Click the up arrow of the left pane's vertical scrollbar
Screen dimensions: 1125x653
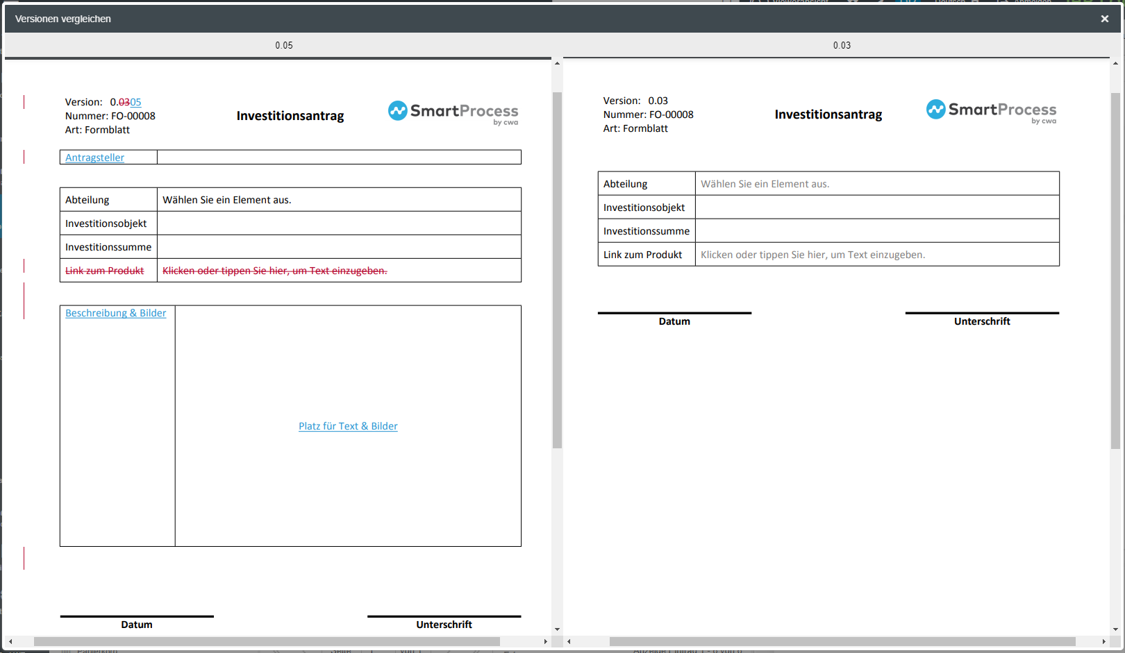pyautogui.click(x=557, y=63)
